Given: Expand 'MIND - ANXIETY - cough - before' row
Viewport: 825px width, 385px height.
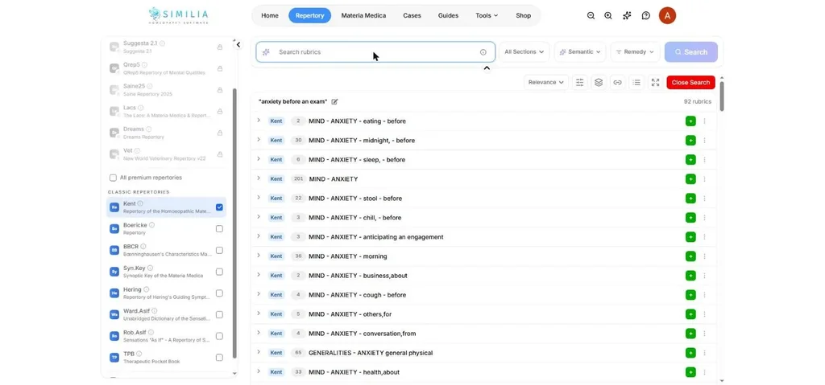Looking at the screenshot, I should pos(259,294).
